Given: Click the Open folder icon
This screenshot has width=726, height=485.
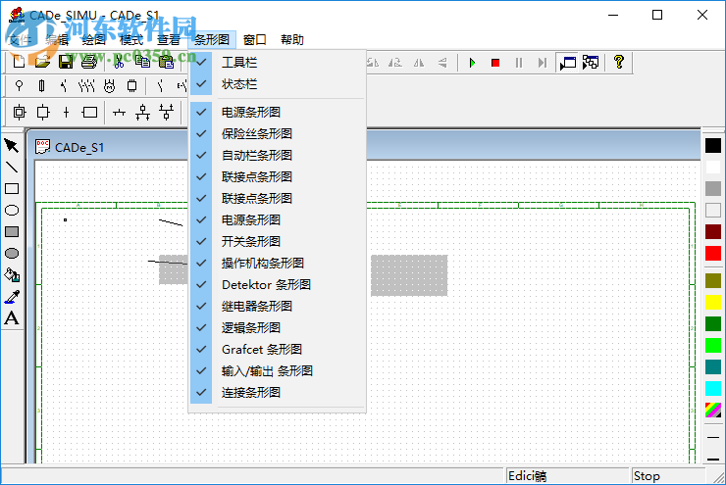Looking at the screenshot, I should [x=42, y=62].
